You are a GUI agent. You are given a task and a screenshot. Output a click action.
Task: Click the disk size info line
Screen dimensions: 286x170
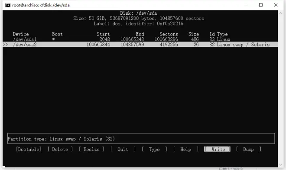click(139, 19)
